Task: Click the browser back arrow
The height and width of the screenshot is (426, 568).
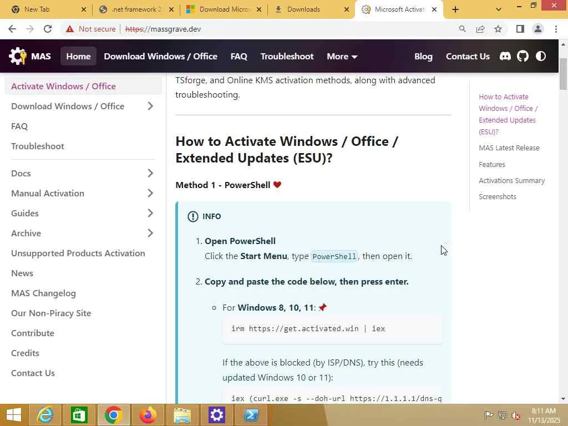Action: click(x=12, y=29)
